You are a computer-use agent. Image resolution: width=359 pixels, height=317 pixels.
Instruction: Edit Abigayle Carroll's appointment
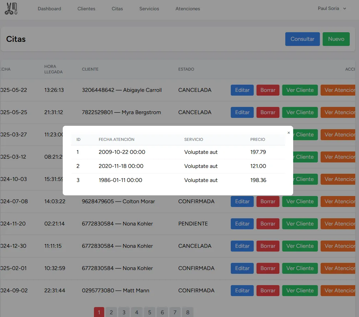pos(242,90)
